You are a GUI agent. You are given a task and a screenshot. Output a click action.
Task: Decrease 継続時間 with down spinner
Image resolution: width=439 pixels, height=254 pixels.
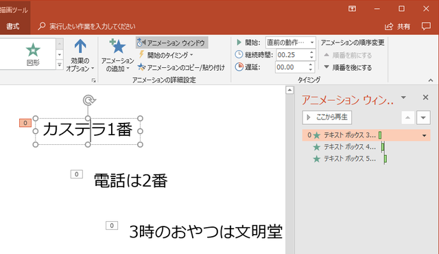[311, 58]
